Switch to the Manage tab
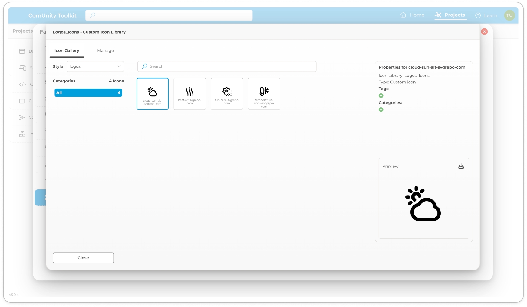Image resolution: width=527 pixels, height=307 pixels. click(105, 51)
